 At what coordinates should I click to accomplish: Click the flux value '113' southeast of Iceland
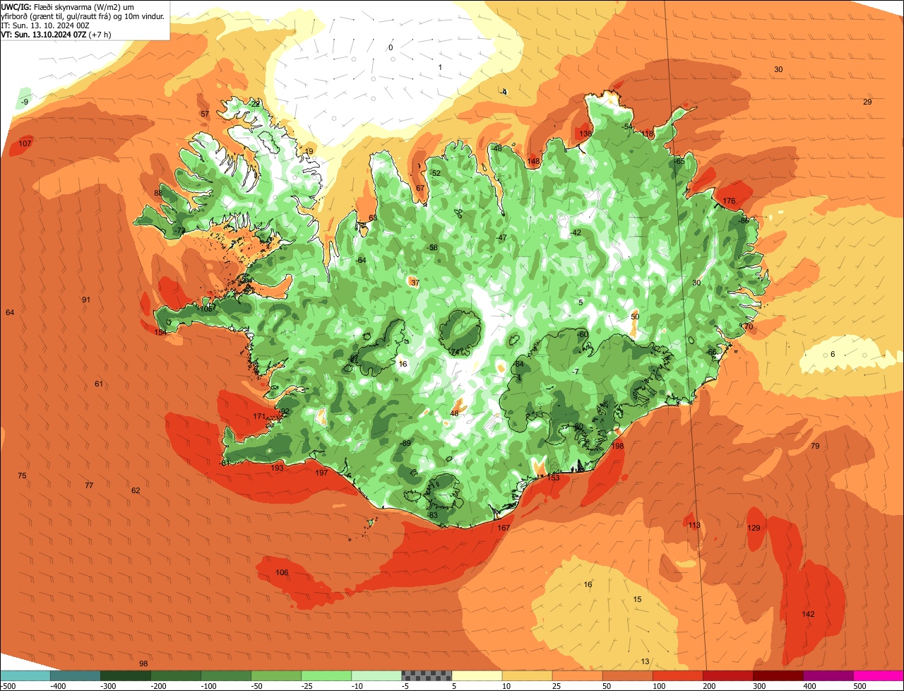point(694,526)
